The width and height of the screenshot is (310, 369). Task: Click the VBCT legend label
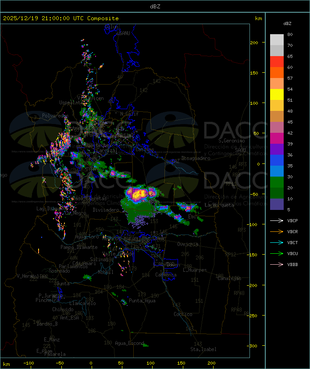(292, 242)
